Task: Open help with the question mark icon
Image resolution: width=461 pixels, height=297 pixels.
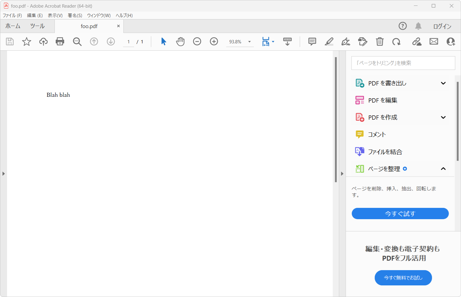Action: (403, 26)
